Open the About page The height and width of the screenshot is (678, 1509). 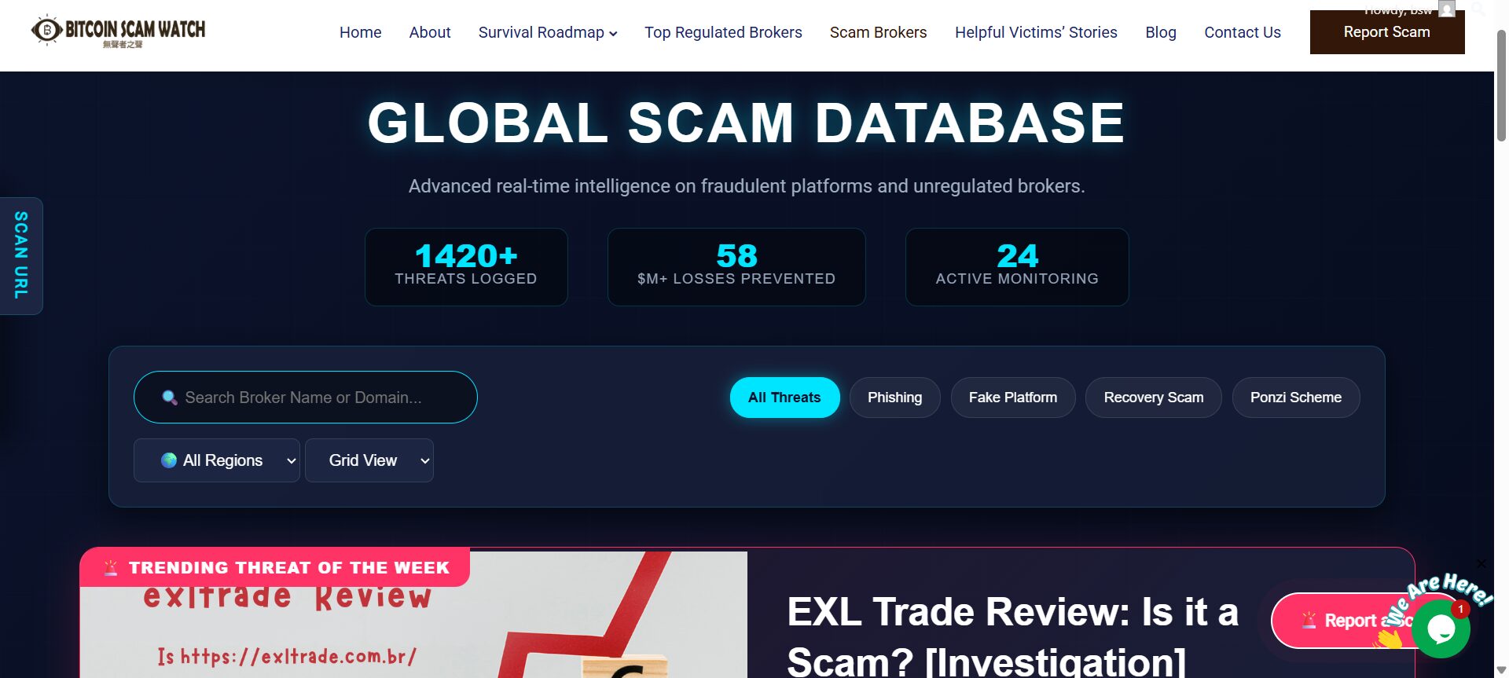430,32
